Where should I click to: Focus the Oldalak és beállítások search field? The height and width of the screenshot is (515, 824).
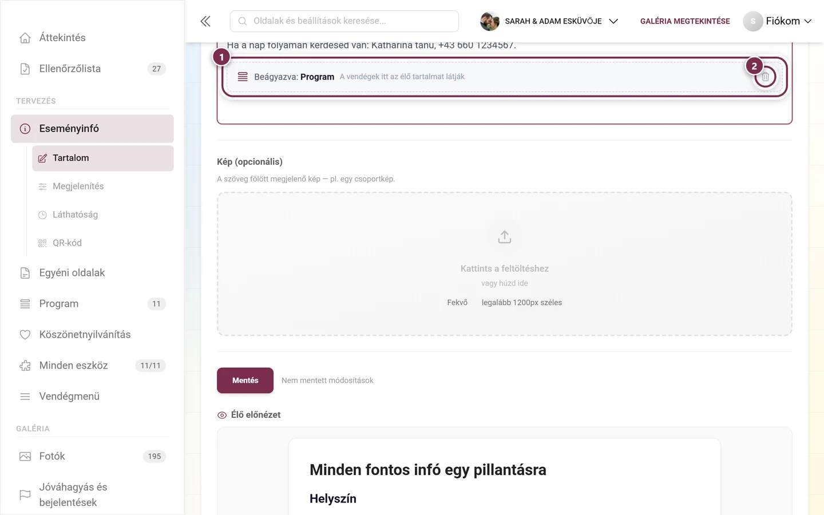pyautogui.click(x=344, y=21)
